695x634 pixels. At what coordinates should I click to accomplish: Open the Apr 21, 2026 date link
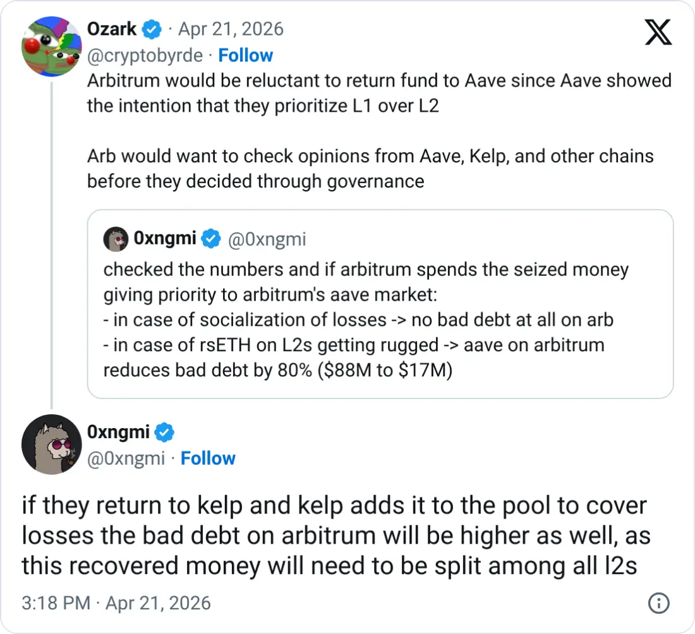(231, 29)
